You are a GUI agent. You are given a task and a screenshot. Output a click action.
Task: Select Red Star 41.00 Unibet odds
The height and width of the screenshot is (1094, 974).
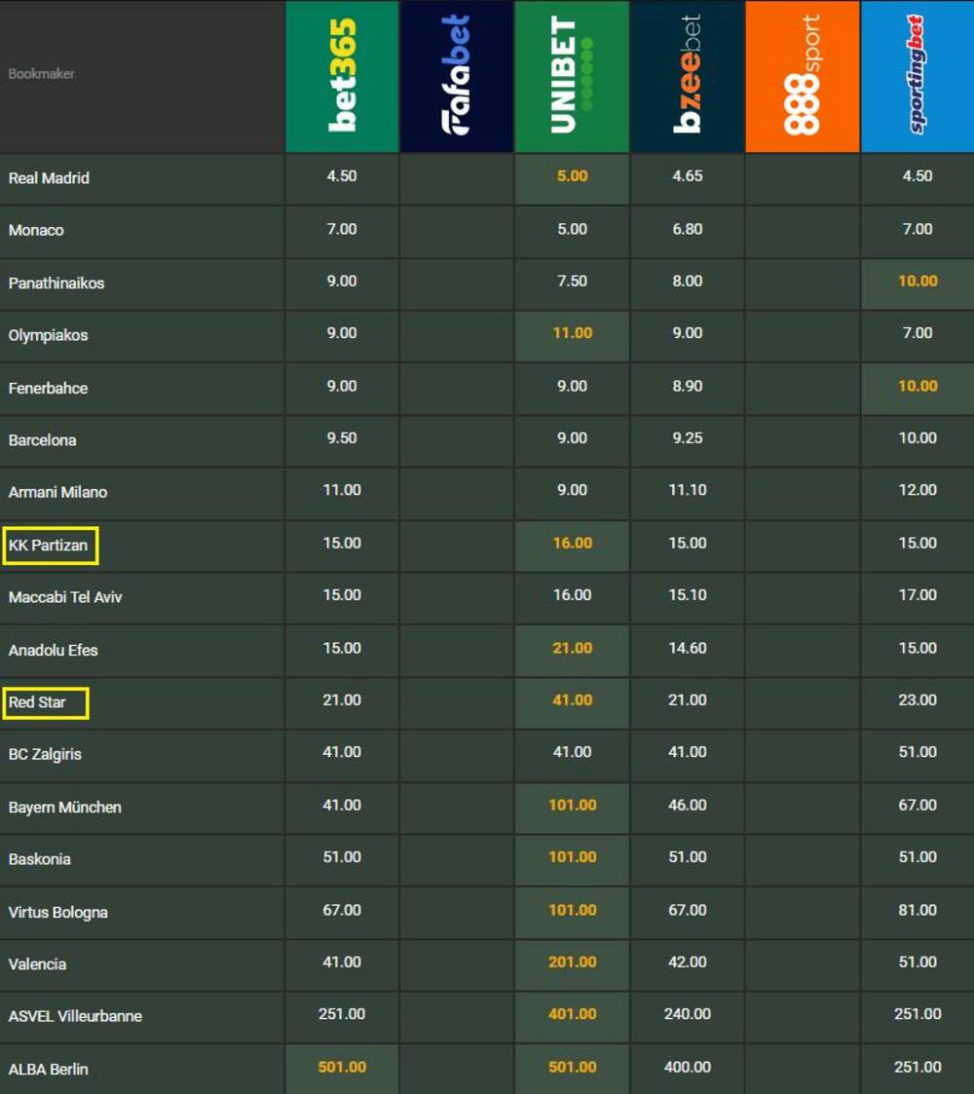point(572,700)
